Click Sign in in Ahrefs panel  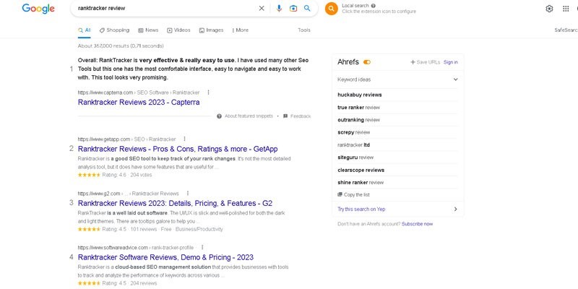click(450, 62)
